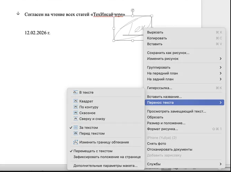Open 'Дополнительные параметры макета...'
The width and height of the screenshot is (231, 172).
(105, 166)
